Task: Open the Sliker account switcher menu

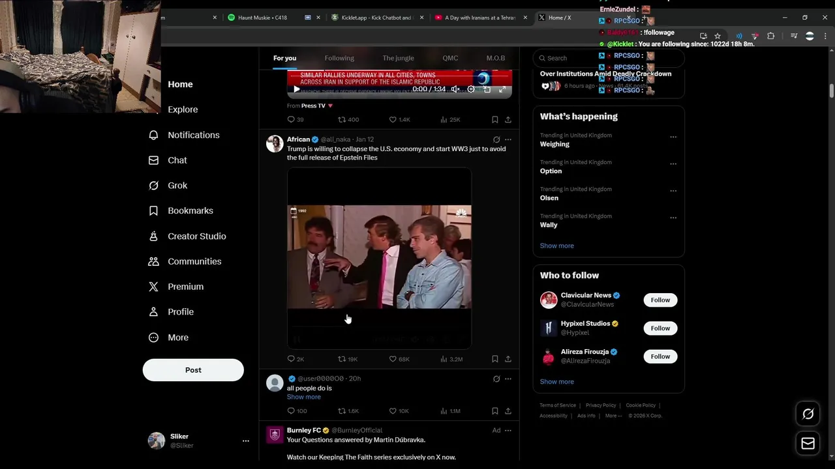Action: coord(198,441)
